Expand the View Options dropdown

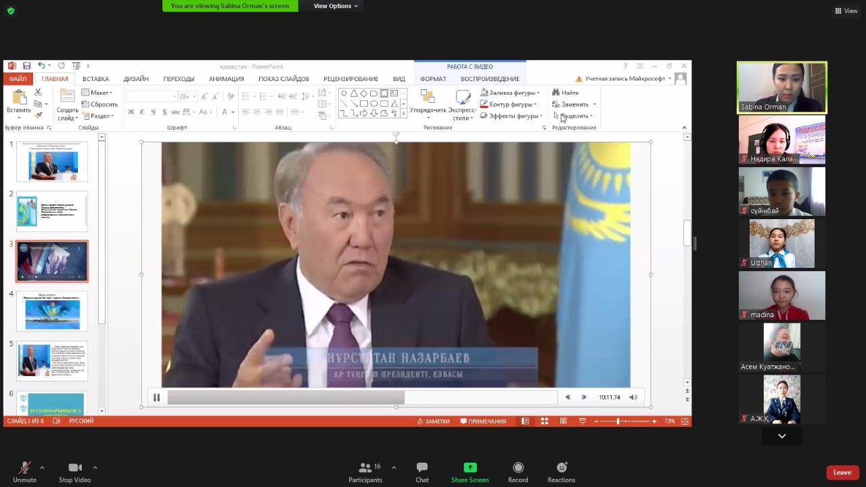tap(336, 6)
